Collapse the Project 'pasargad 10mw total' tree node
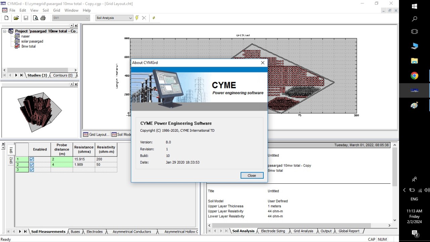 point(5,31)
